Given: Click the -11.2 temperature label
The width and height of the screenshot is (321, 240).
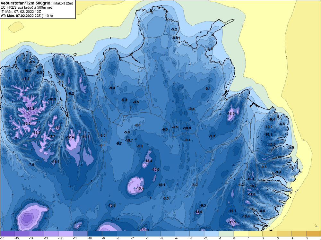Looking at the screenshot, I should (x=26, y=79).
